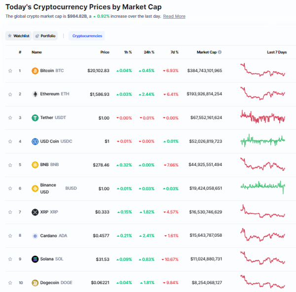Open the Read More link

point(174,16)
